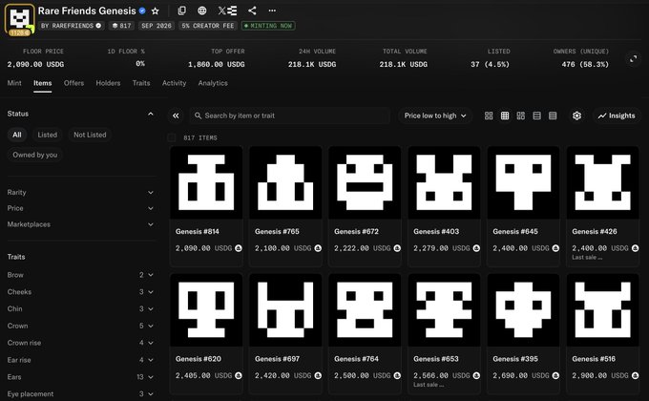Select the Listed status filter

click(x=48, y=135)
